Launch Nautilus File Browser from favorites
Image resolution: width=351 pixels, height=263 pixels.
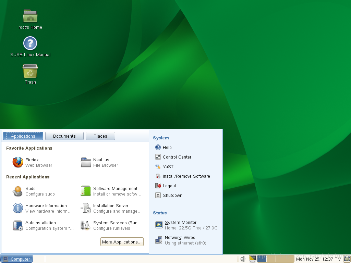tap(99, 162)
